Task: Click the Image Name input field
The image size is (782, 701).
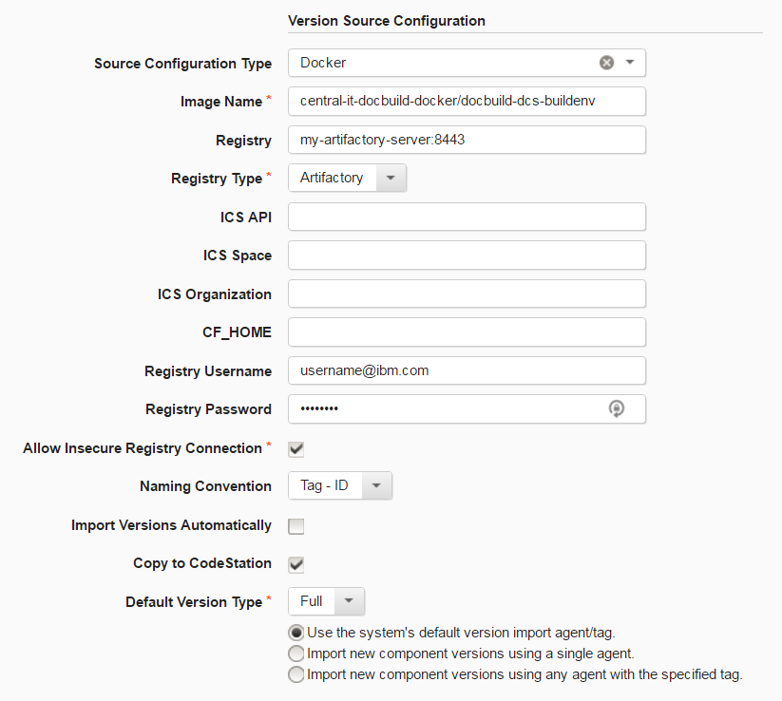Action: coord(466,101)
